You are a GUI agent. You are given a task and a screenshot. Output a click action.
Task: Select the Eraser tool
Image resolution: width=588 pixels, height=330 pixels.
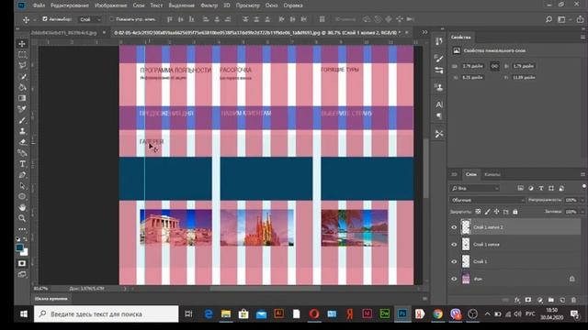22,142
